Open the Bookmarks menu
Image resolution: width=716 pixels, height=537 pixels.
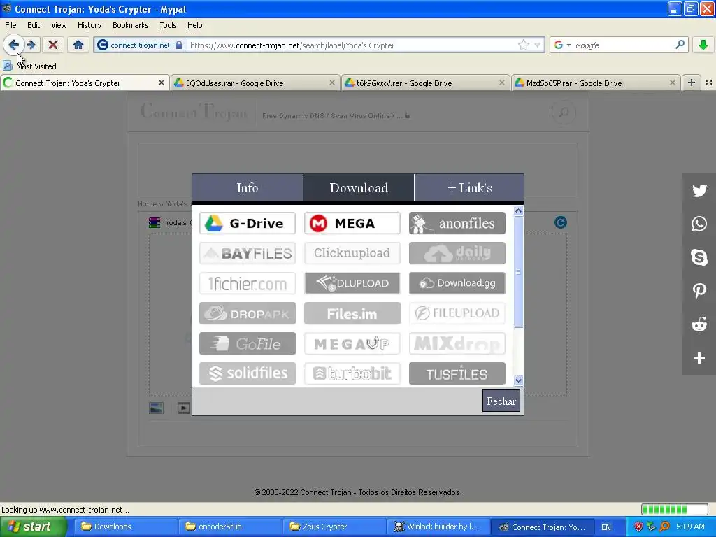point(131,26)
